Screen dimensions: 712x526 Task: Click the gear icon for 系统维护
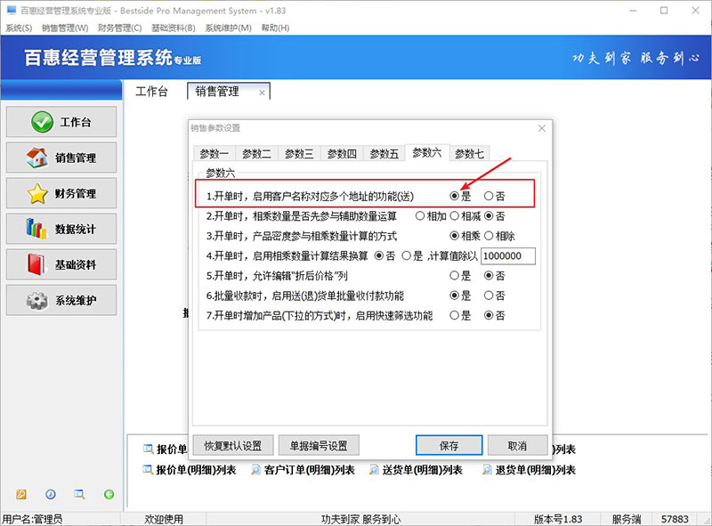tap(37, 300)
